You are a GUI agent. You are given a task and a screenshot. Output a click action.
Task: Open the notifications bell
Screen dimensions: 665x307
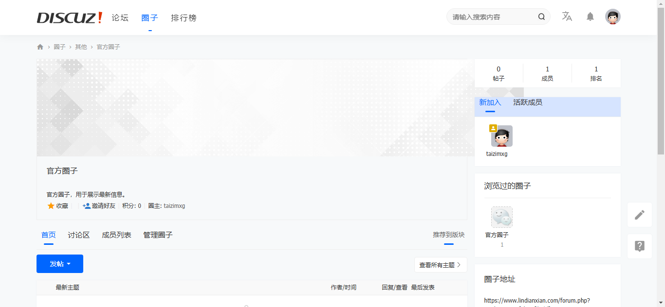tap(590, 17)
